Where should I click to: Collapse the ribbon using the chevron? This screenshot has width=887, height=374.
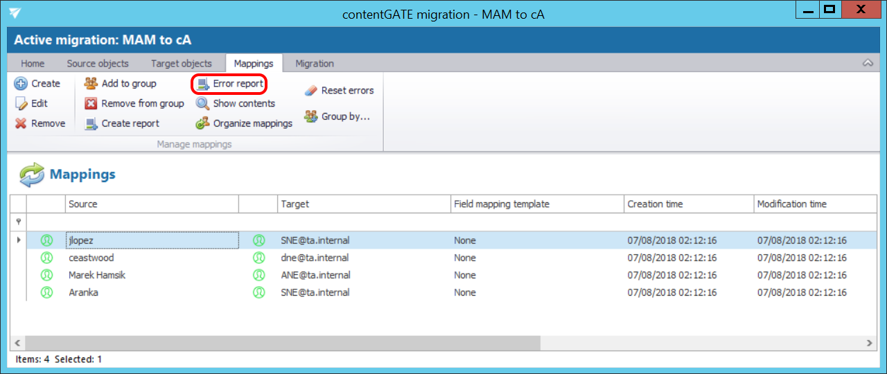coord(867,63)
